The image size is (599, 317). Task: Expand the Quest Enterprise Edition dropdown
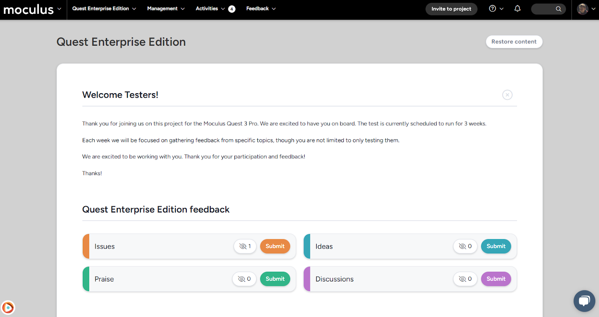pyautogui.click(x=104, y=9)
